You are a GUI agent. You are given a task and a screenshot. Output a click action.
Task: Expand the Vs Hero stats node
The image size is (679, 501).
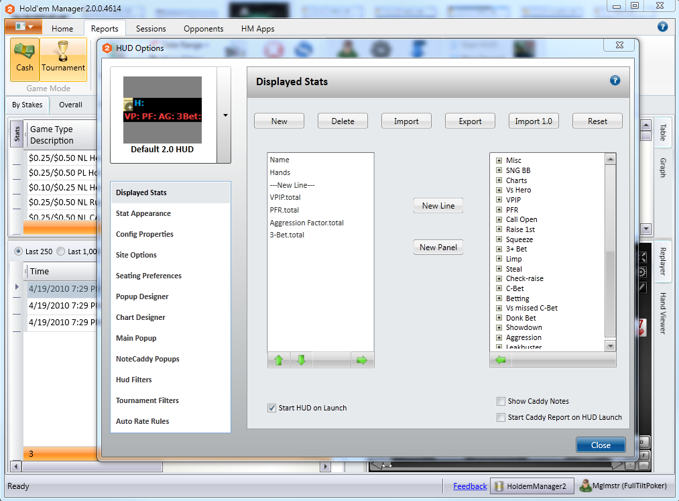tap(499, 190)
